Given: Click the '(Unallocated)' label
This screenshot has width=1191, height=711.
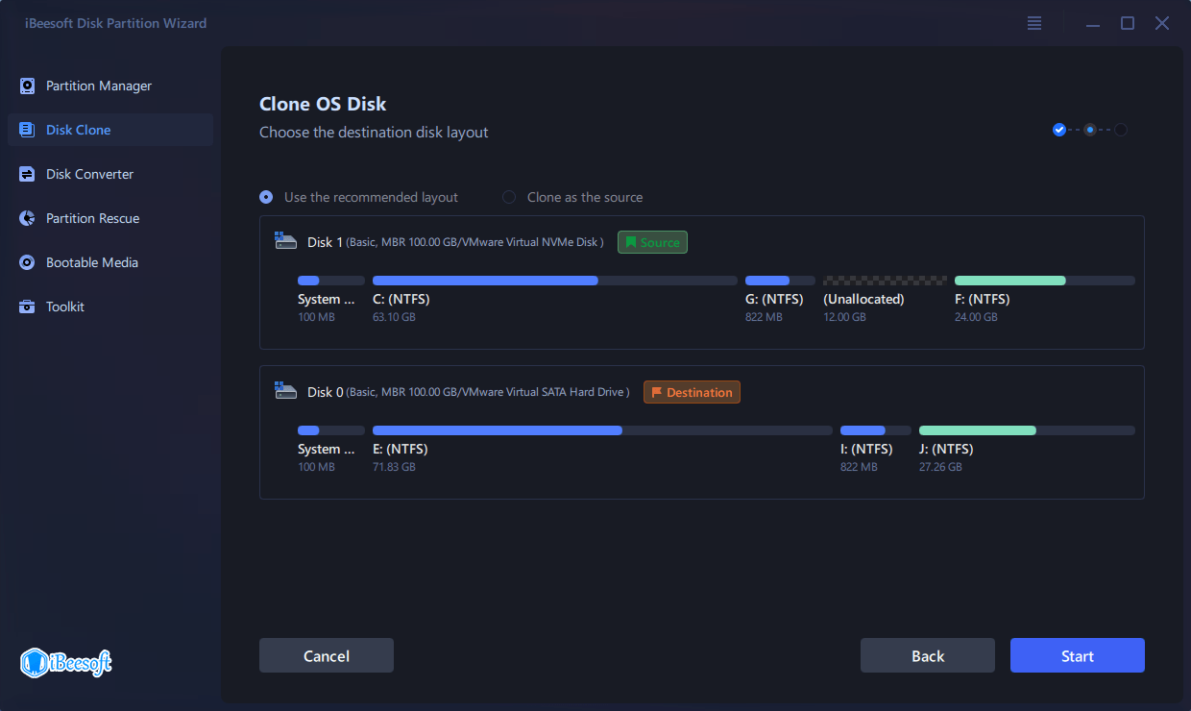Looking at the screenshot, I should [863, 299].
